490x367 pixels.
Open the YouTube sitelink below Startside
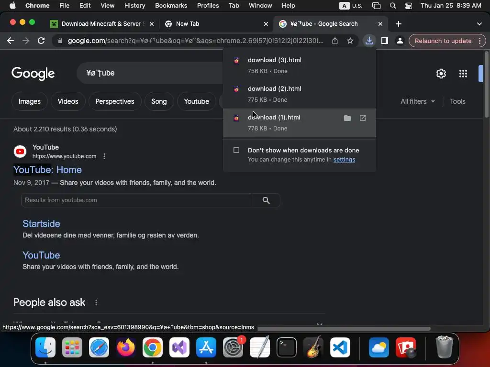coord(41,255)
